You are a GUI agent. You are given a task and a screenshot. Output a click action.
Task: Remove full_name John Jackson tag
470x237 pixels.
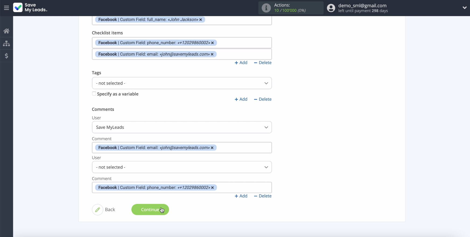(201, 20)
